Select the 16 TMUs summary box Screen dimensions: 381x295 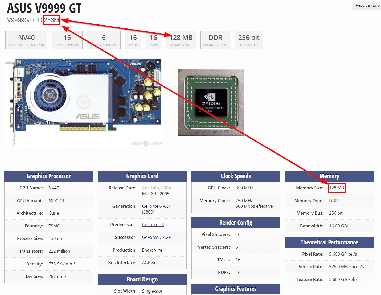133,40
